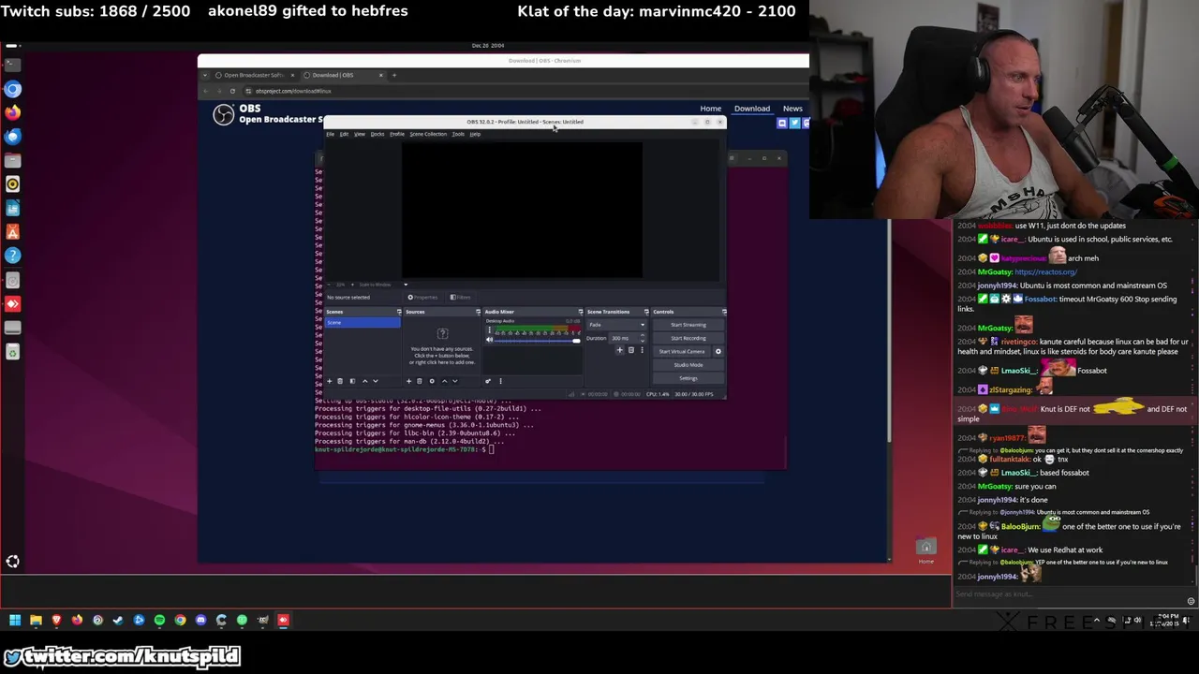Open the View menu in OBS

(x=359, y=134)
